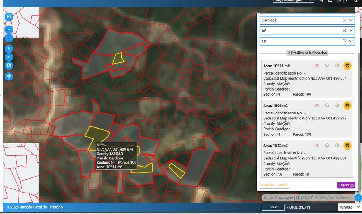Image resolution: width=362 pixels, height=214 pixels.
Task: Zoom to the 1506 m2 parcel
Action: [327, 105]
